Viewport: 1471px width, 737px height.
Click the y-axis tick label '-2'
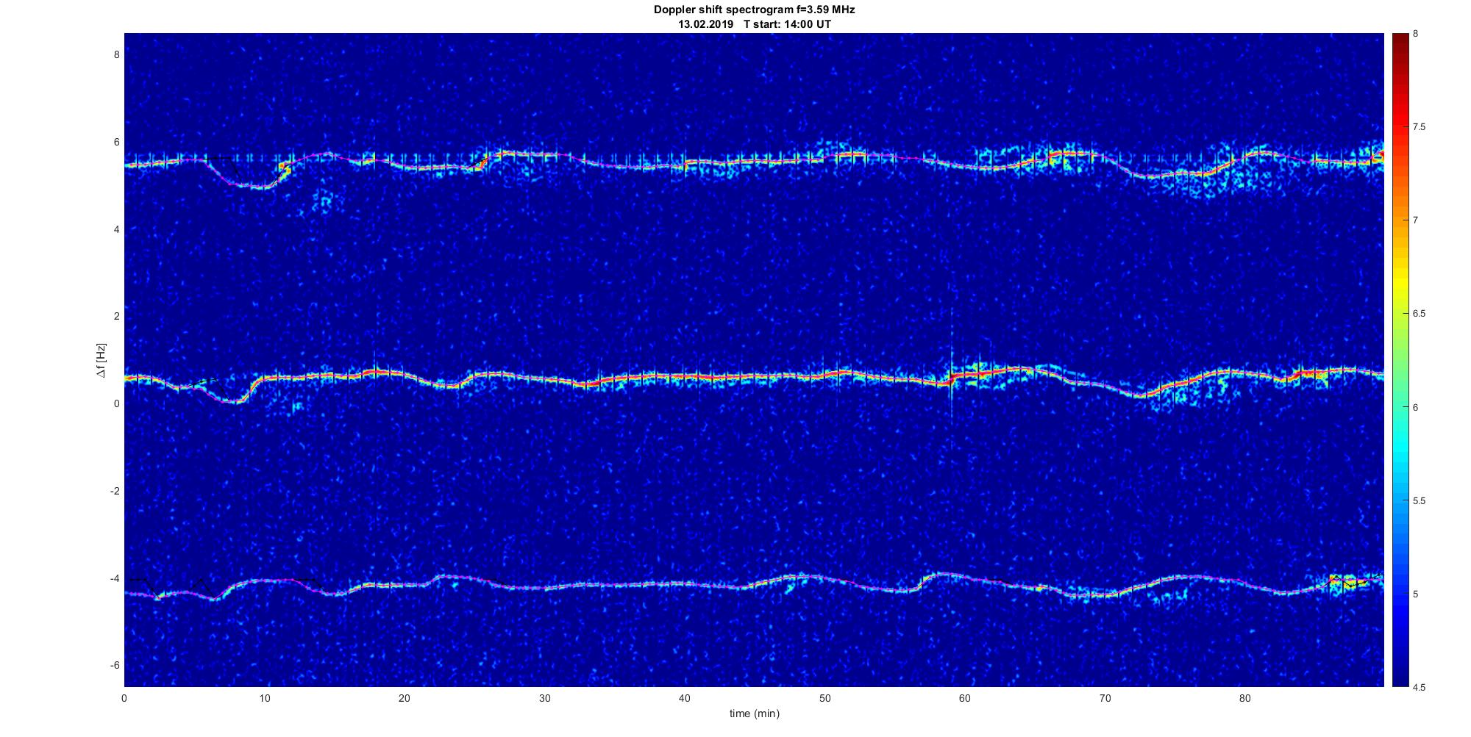115,491
